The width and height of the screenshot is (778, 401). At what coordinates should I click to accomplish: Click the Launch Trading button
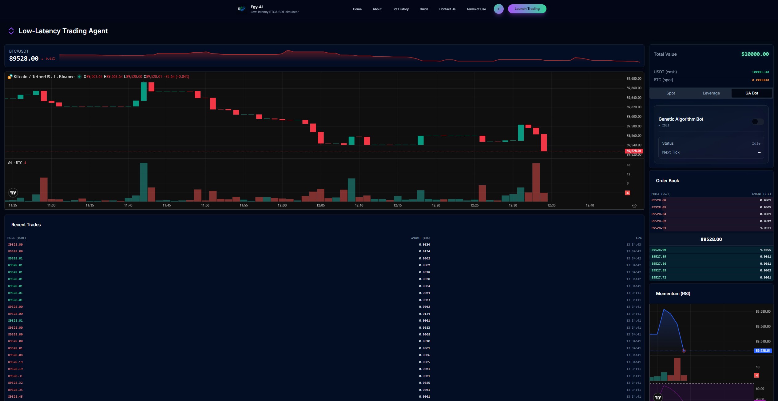527,9
